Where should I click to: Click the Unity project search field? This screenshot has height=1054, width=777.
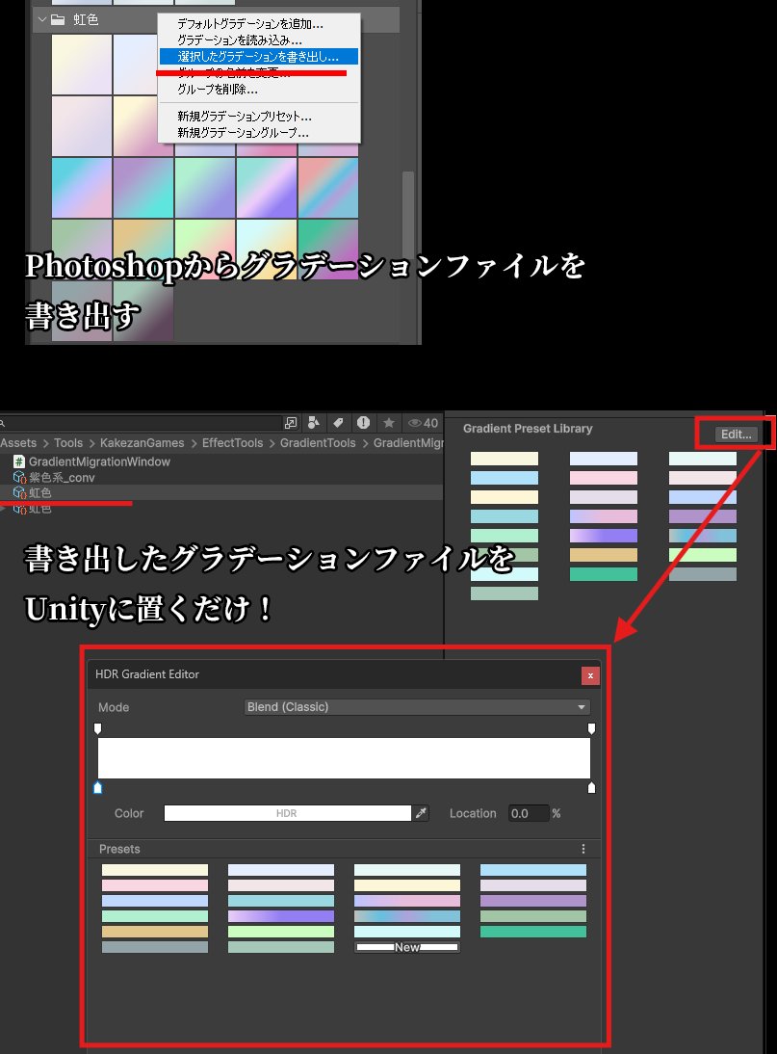coord(140,423)
